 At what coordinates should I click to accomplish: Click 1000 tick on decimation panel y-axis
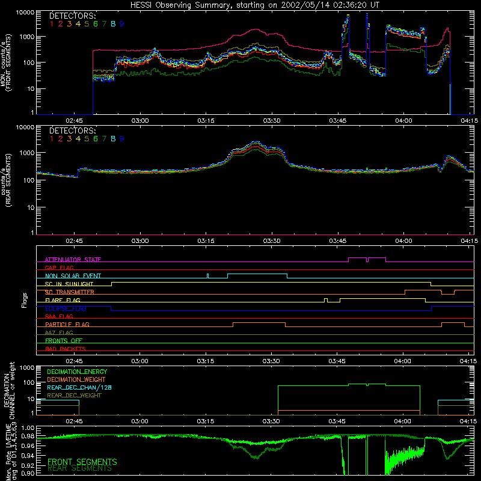pos(28,368)
